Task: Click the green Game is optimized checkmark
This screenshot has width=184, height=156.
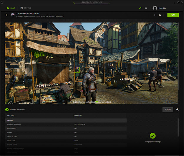Action: pyautogui.click(x=7, y=110)
